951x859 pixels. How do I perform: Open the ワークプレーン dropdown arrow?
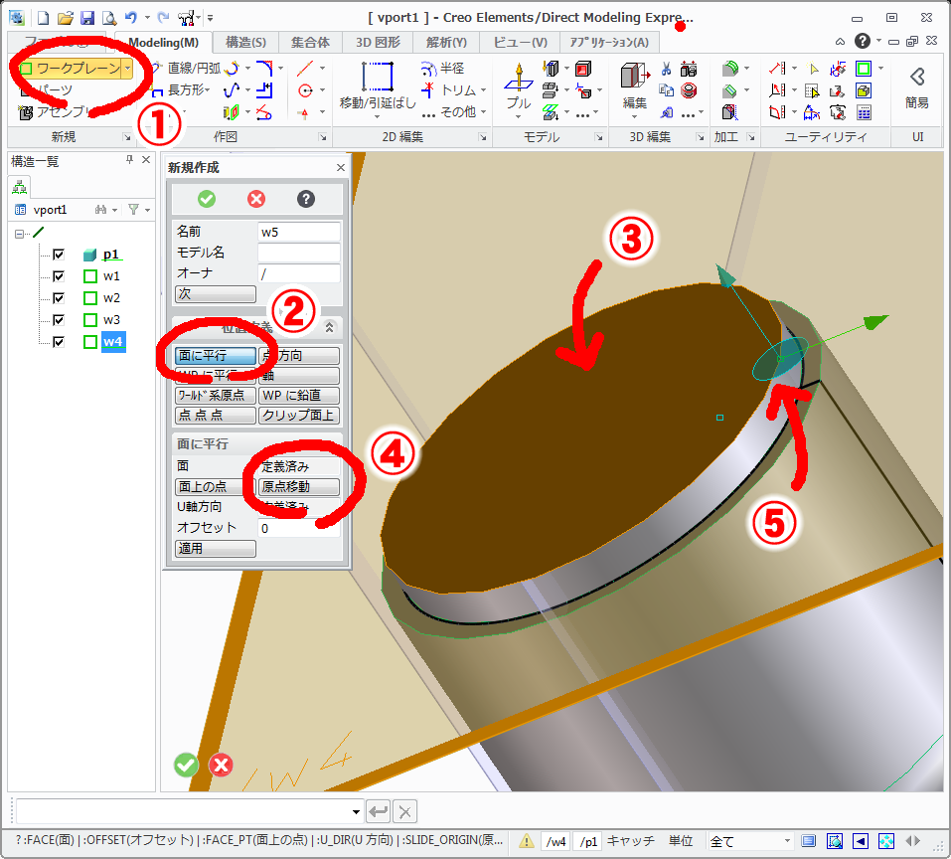127,67
